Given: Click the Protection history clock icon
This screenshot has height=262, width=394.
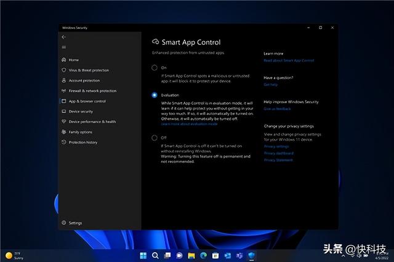Looking at the screenshot, I should [64, 142].
